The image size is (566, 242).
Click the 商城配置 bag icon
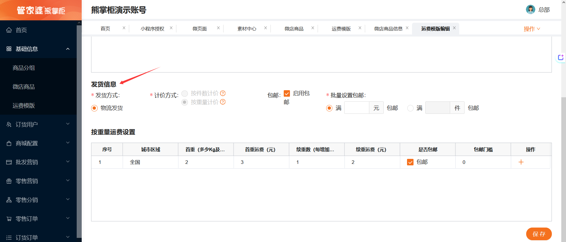[x=9, y=143]
